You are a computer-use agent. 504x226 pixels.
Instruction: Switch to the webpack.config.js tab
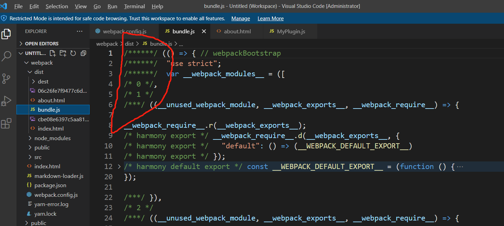124,31
